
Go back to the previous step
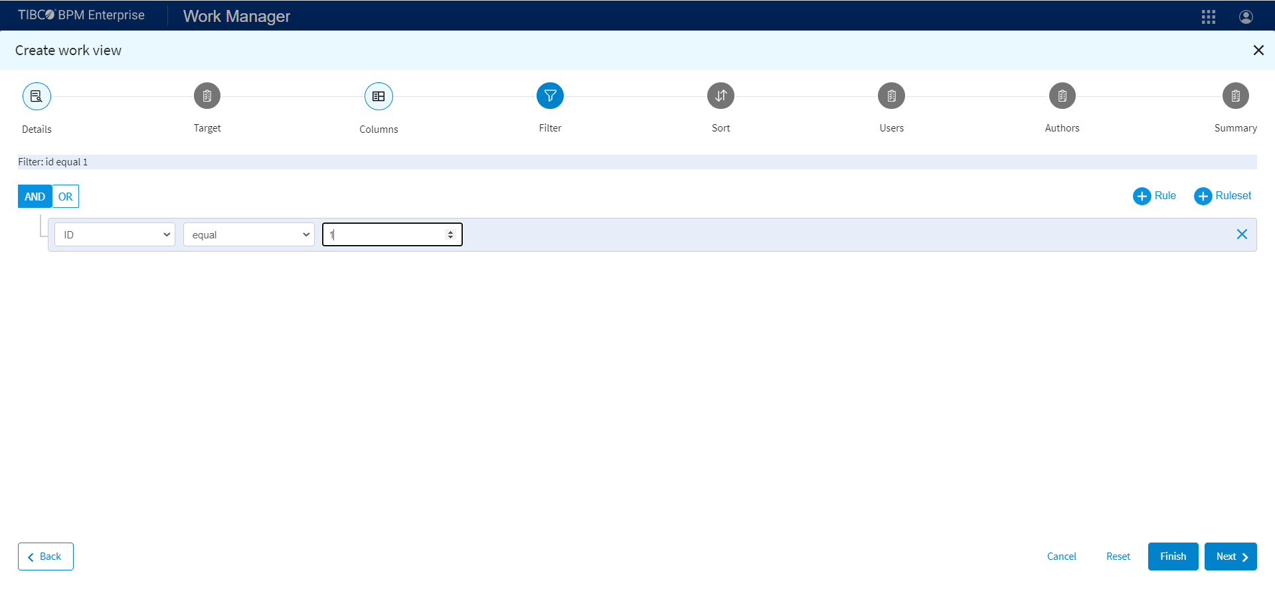[46, 556]
